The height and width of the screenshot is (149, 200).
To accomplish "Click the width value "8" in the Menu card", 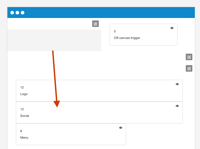I will [x=21, y=131].
